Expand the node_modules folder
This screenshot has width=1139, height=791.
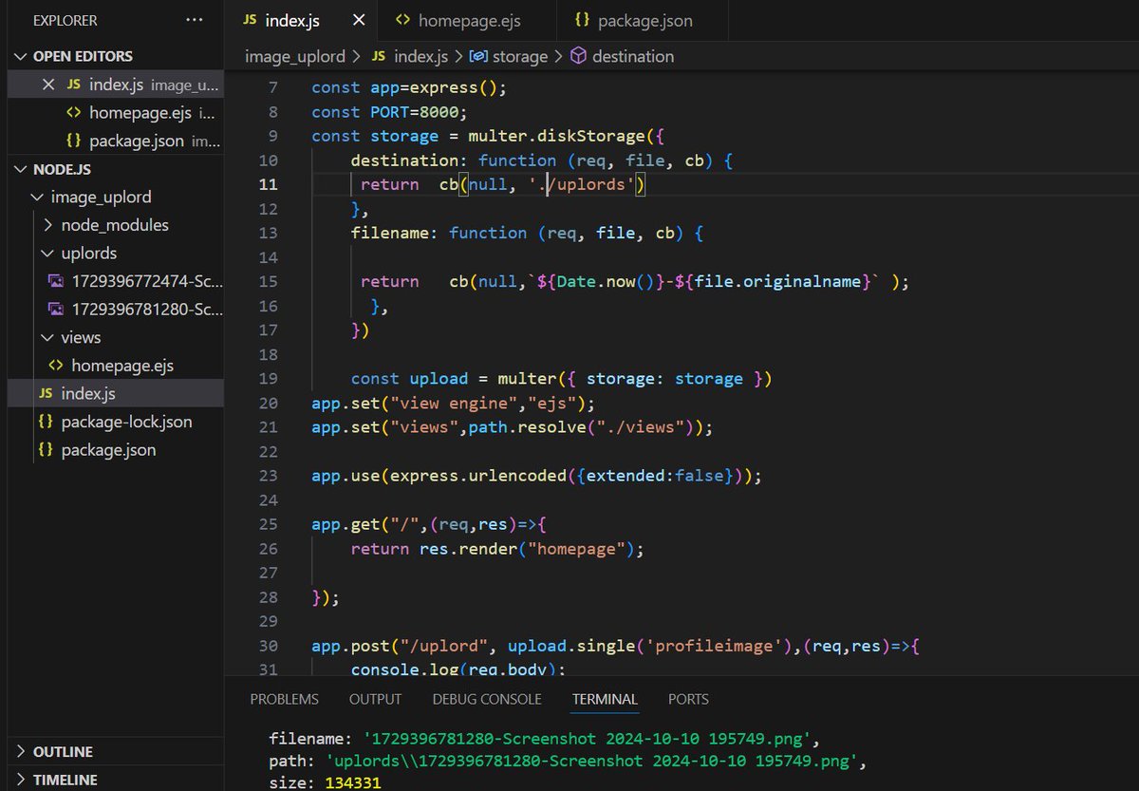point(48,225)
